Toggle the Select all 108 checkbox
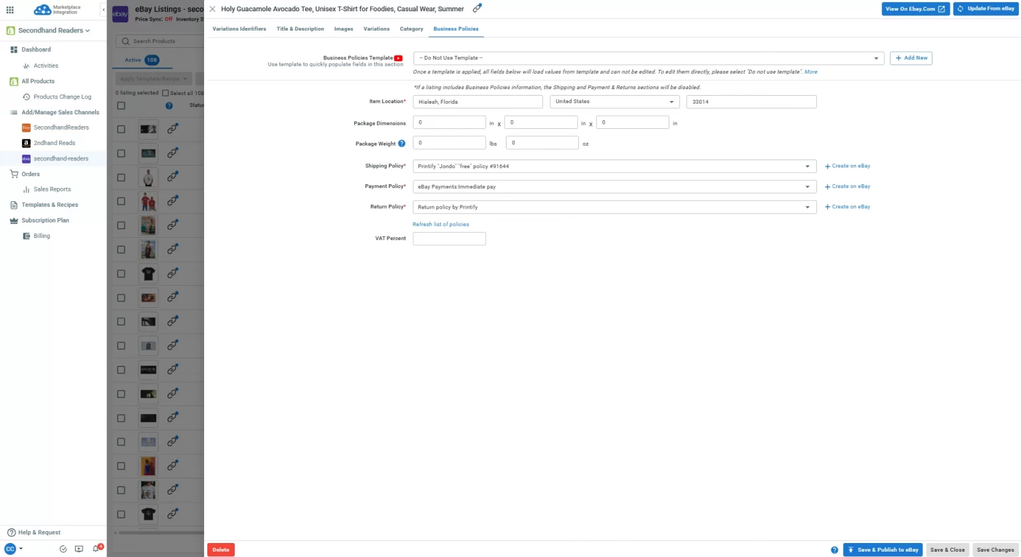Image resolution: width=1021 pixels, height=557 pixels. pos(166,93)
